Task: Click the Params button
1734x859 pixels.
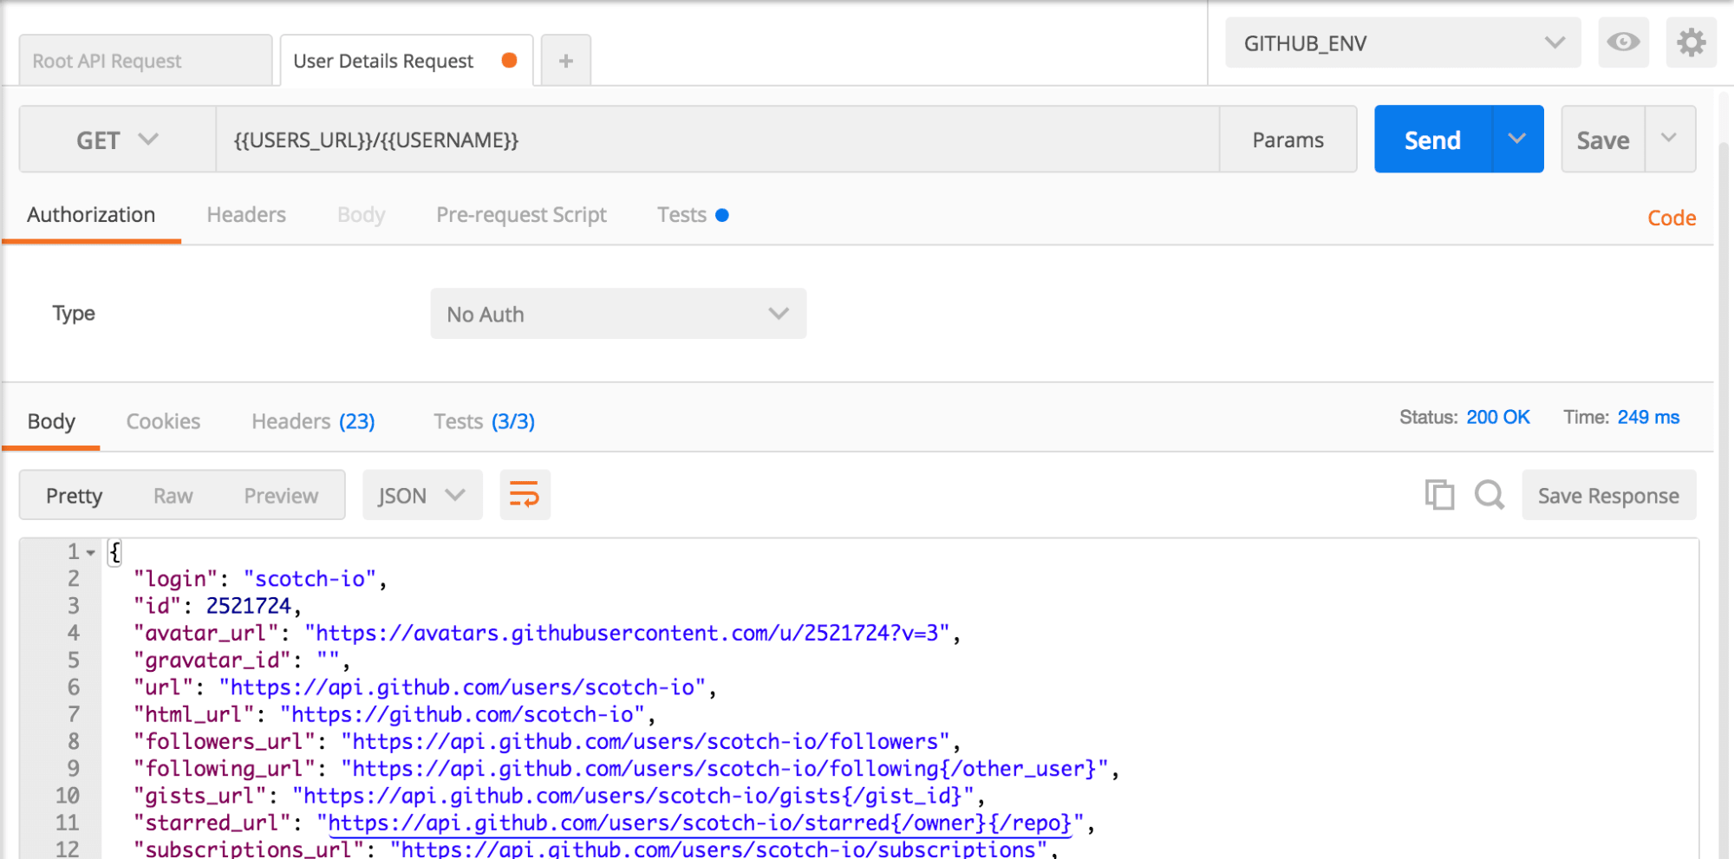Action: pyautogui.click(x=1287, y=140)
